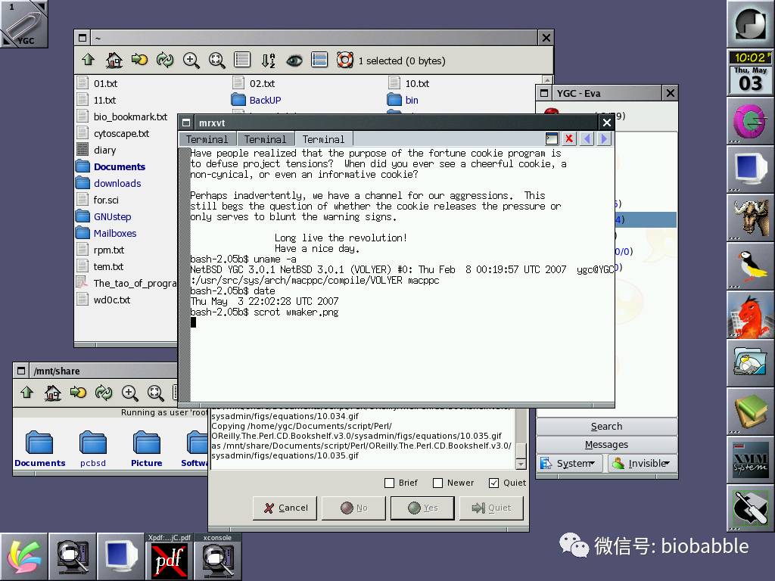Viewport: 775px width, 581px height.
Task: Expand the Invisible status dropdown
Action: pos(642,463)
